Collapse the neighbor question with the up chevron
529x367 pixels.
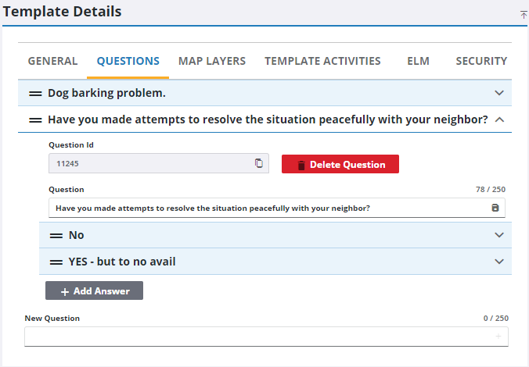tap(499, 119)
